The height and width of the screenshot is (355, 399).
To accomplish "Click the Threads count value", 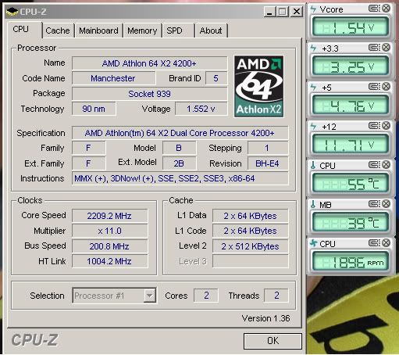I will click(x=276, y=296).
